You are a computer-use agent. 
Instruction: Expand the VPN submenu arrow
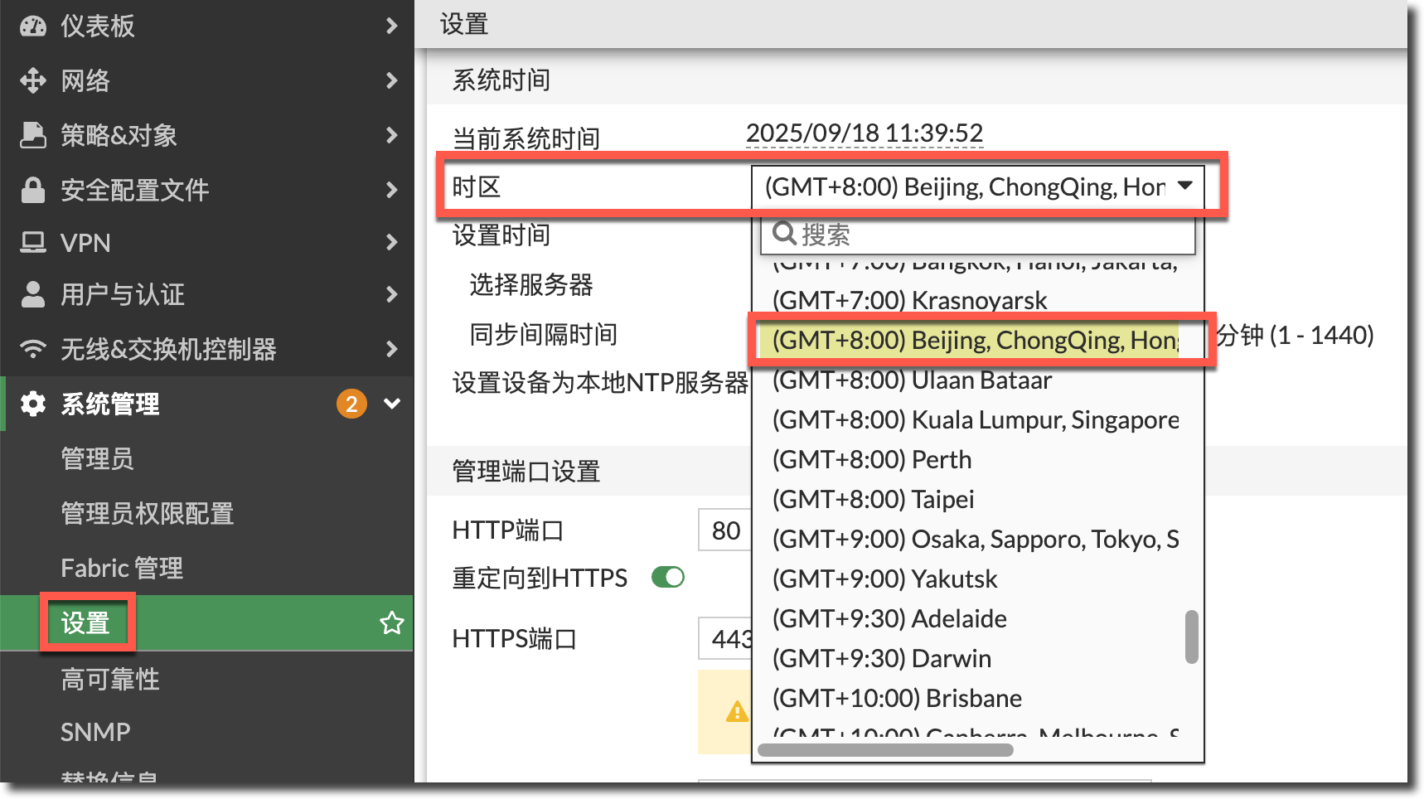[392, 243]
